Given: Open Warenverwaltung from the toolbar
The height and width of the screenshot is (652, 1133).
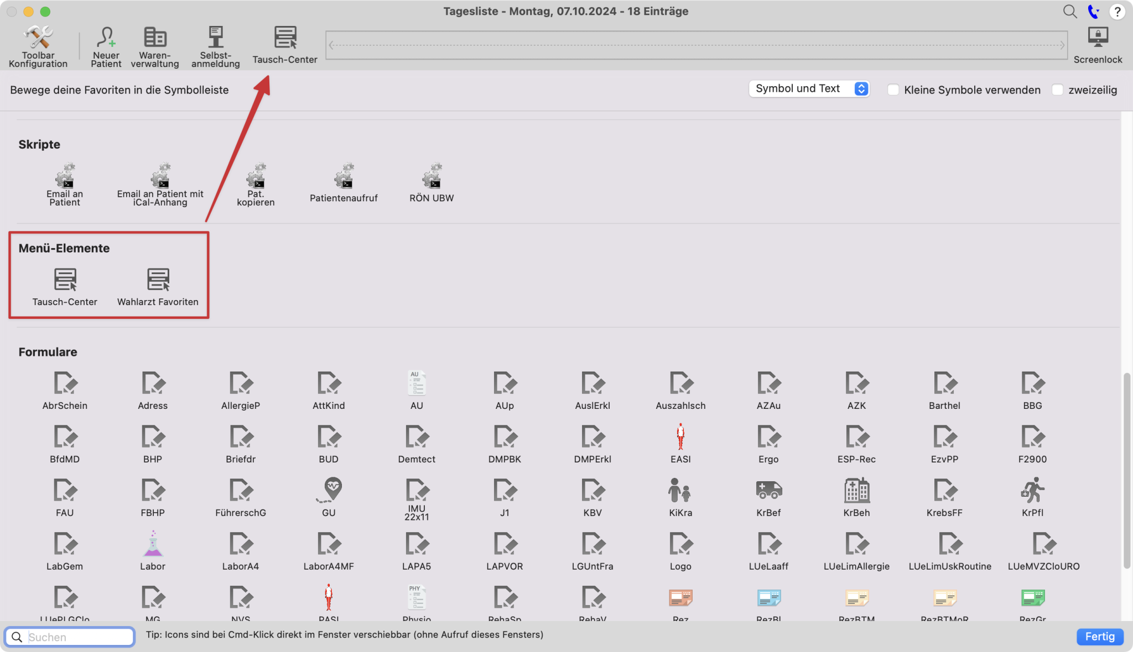Looking at the screenshot, I should coord(155,46).
